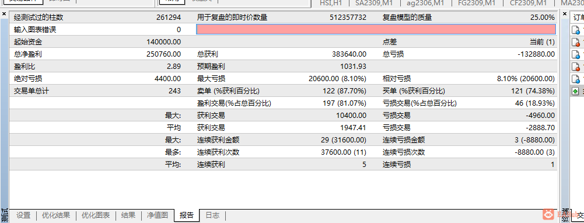Select the 连续获利金额 label
The height and width of the screenshot is (223, 584).
click(218, 140)
